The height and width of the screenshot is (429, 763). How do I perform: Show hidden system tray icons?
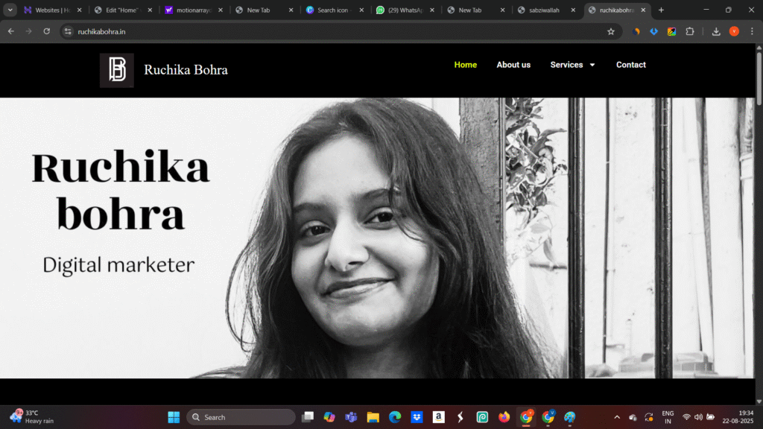tap(616, 417)
